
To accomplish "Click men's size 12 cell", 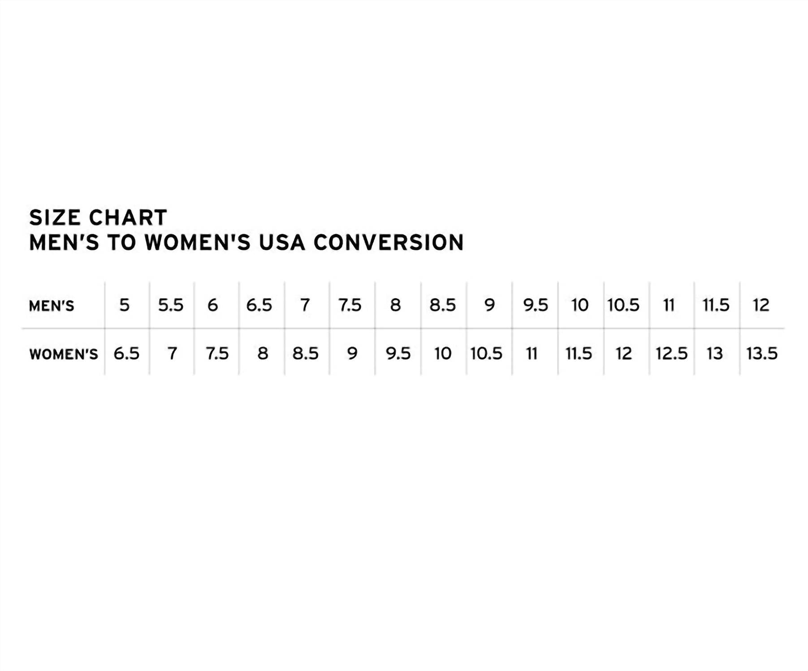I will pos(761,305).
